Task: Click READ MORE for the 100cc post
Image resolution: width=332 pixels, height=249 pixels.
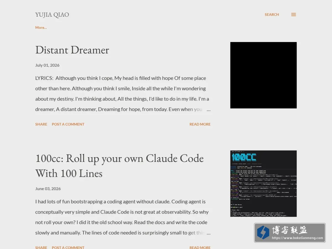Action: pos(200,247)
